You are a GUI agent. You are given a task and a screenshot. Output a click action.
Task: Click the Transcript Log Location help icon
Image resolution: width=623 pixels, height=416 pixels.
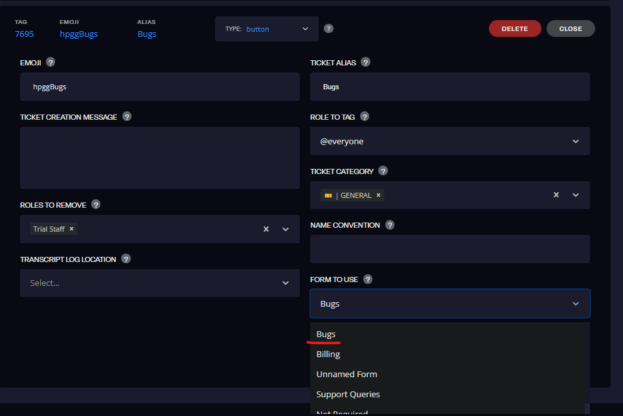click(x=126, y=259)
